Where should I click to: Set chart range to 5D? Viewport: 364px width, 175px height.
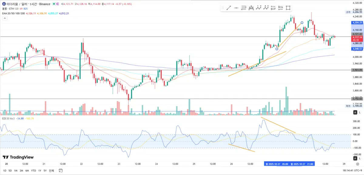click(x=10, y=170)
